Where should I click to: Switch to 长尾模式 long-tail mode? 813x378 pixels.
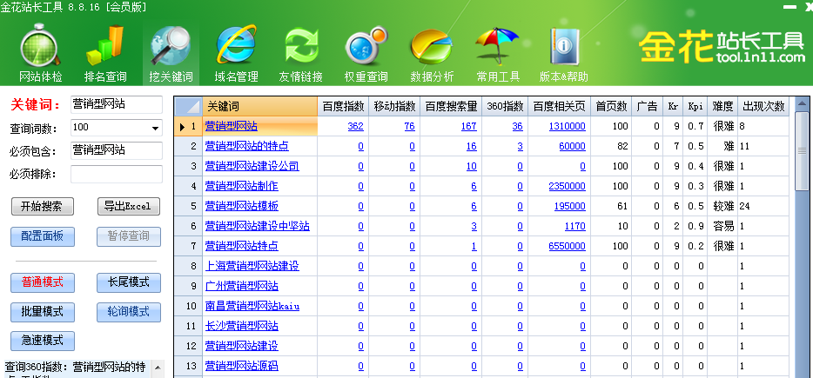click(x=129, y=282)
